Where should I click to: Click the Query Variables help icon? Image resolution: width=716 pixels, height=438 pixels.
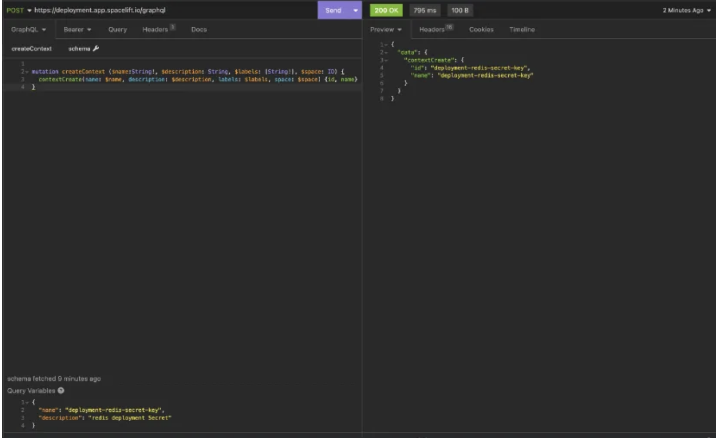click(61, 391)
